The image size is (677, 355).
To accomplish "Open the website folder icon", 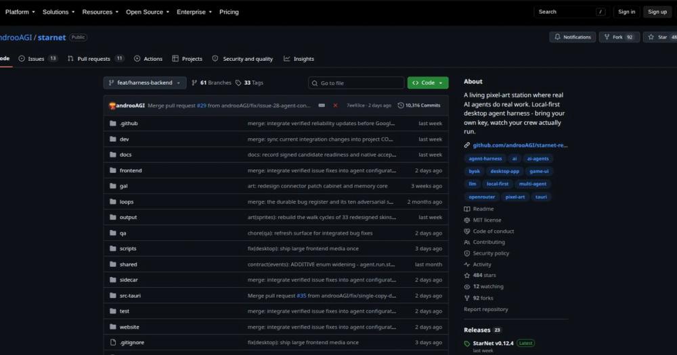I will click(113, 327).
